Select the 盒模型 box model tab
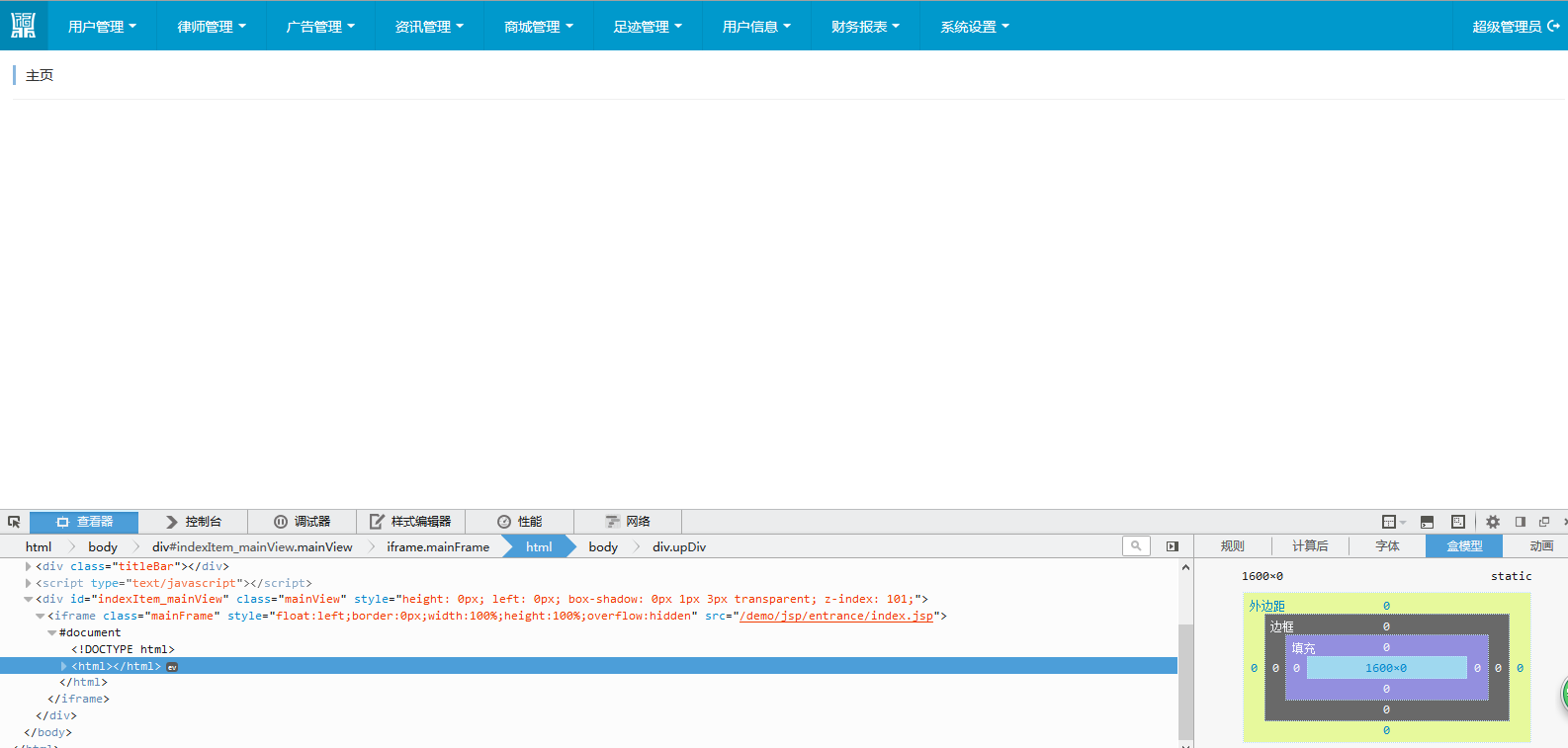The height and width of the screenshot is (748, 1568). [x=1464, y=546]
